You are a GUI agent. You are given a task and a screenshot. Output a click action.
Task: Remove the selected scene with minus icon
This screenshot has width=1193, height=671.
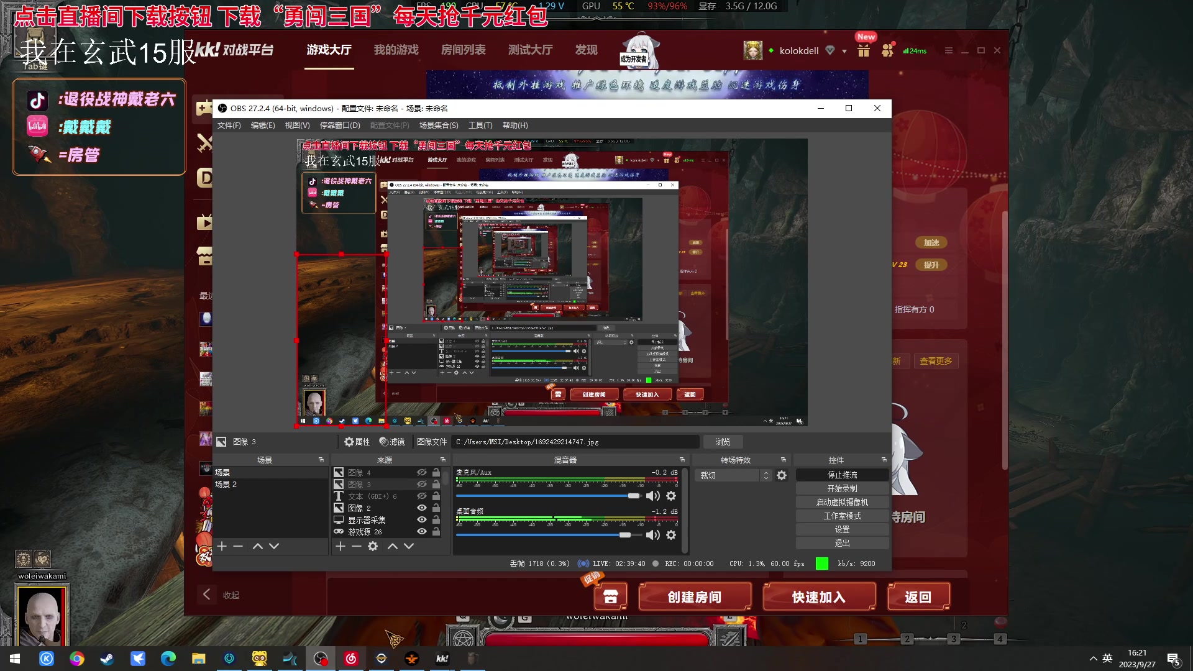tap(238, 546)
